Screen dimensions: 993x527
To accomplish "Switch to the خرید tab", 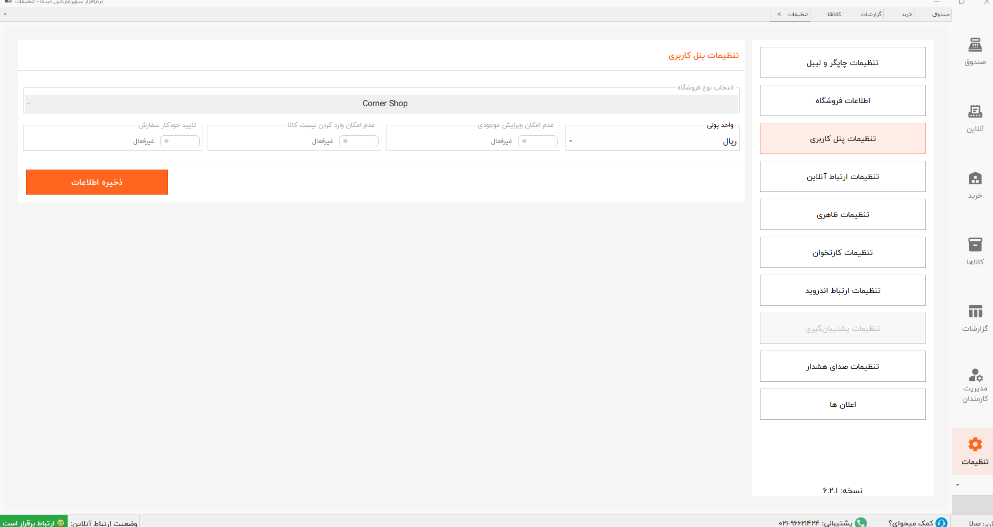I will click(x=907, y=14).
